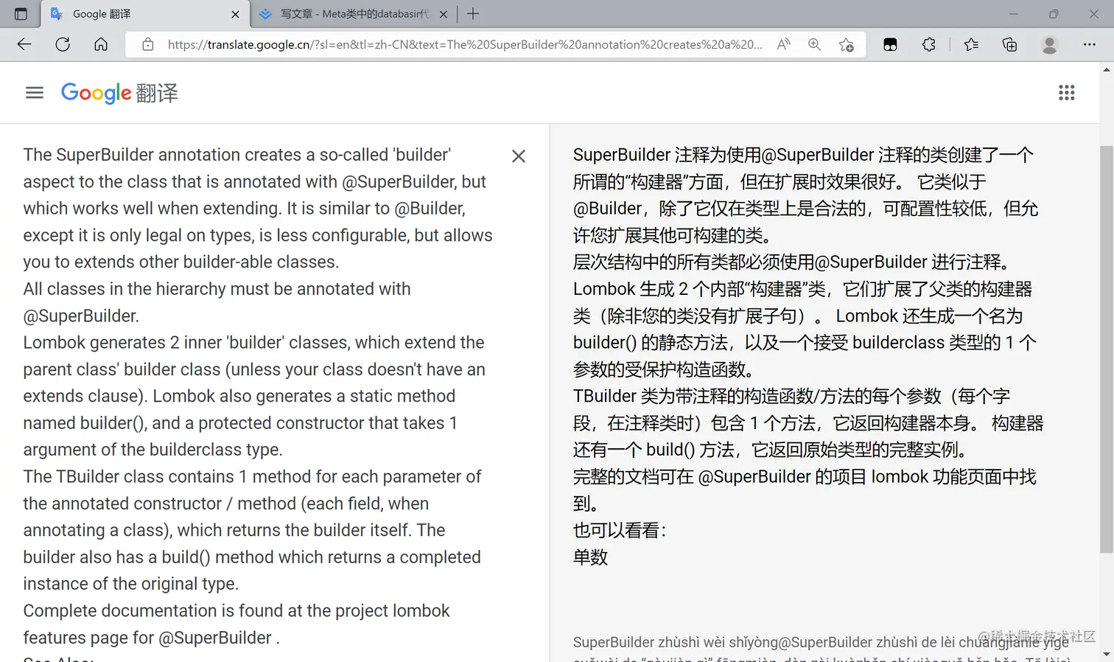This screenshot has height=662, width=1114.
Task: Close the 写文章 tab
Action: click(x=444, y=14)
